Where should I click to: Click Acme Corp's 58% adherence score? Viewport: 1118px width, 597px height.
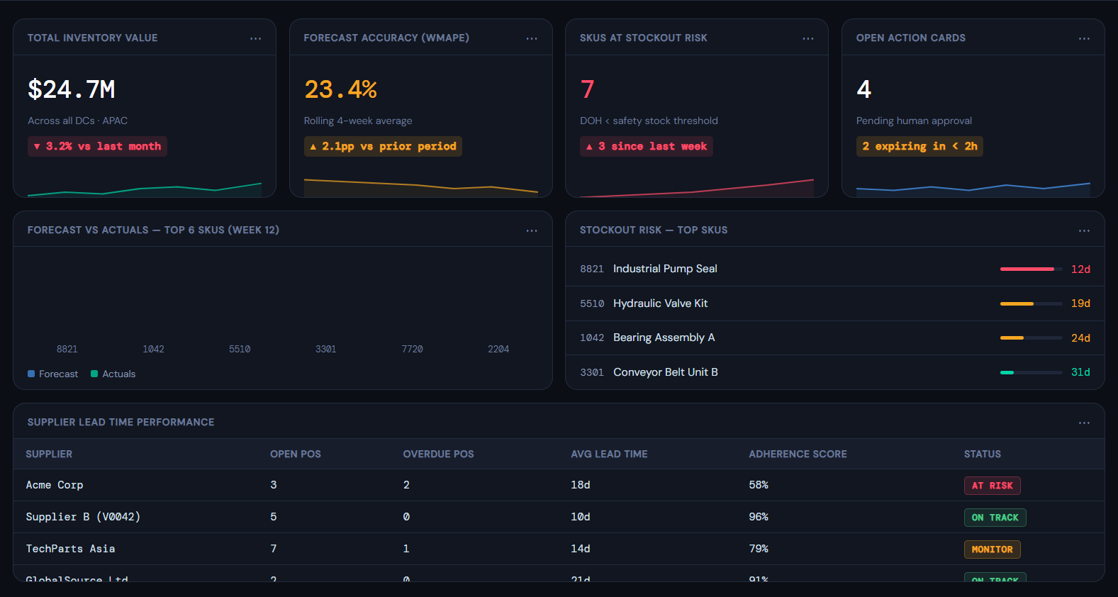759,485
